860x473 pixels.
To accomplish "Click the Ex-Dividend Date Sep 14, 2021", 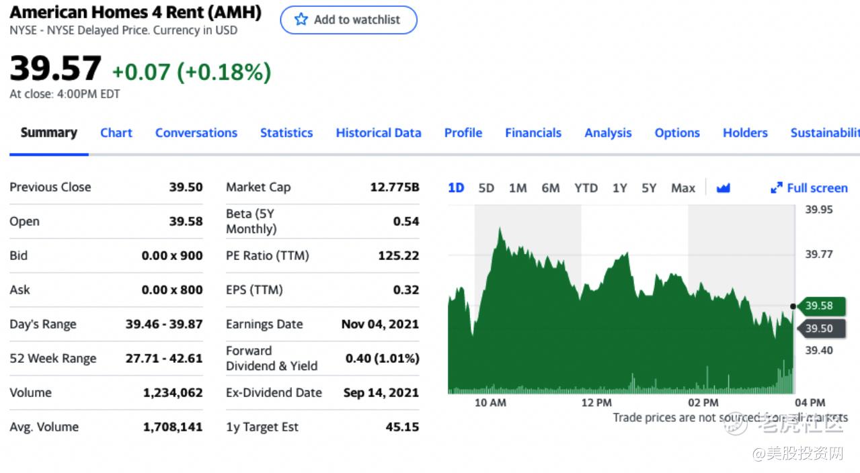I will (x=381, y=393).
